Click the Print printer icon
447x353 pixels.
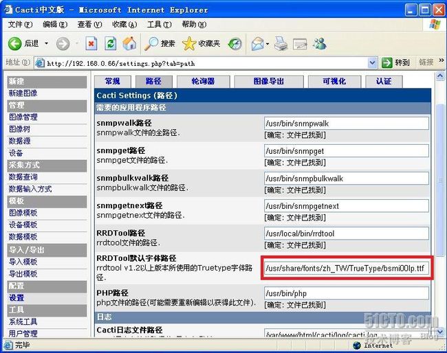click(x=281, y=44)
